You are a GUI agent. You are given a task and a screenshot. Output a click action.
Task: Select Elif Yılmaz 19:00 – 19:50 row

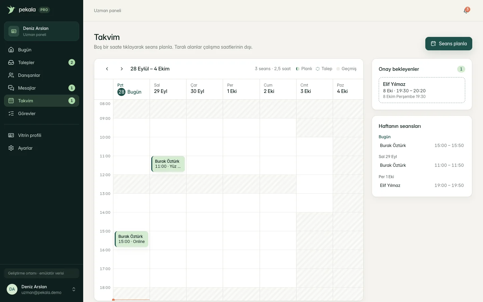[x=422, y=185]
